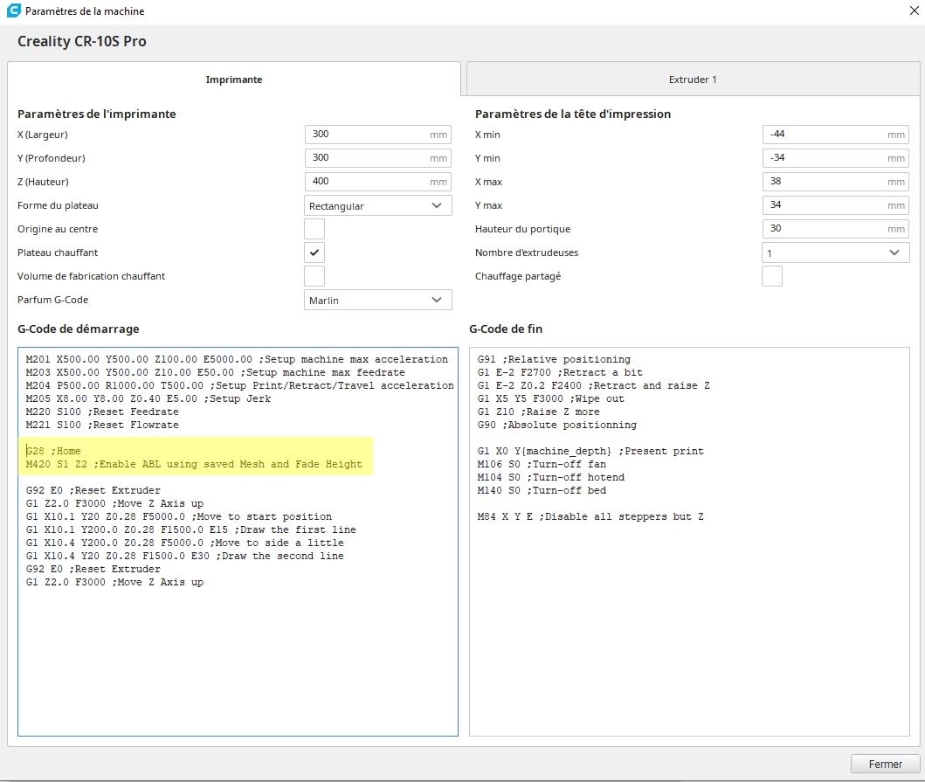Expand the Parfum G-Code Marlin dropdown
This screenshot has width=925, height=782.
(x=378, y=300)
